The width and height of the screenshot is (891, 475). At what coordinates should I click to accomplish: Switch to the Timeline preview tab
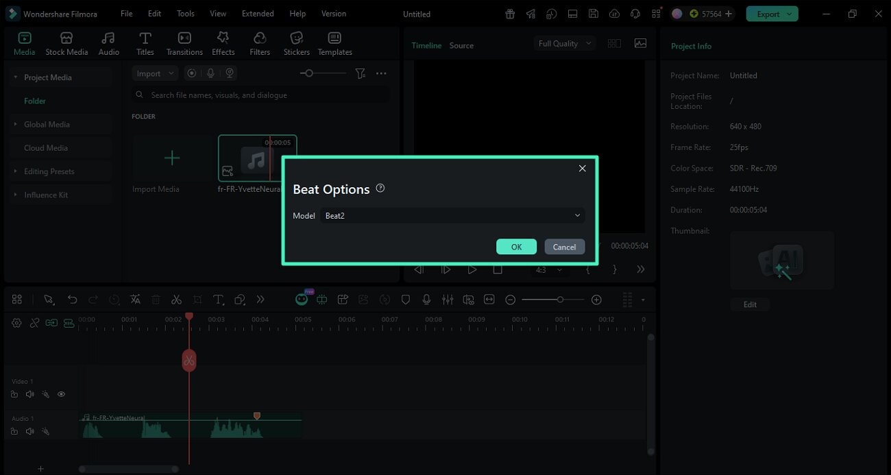pyautogui.click(x=426, y=45)
